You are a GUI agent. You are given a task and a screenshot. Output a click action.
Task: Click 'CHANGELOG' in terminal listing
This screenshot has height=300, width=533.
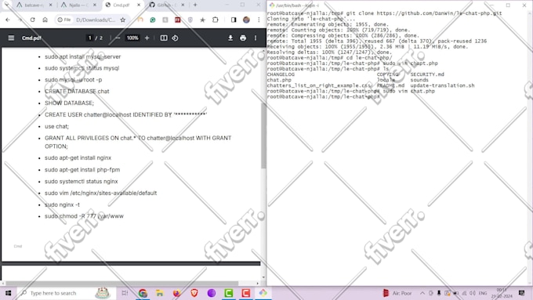(281, 74)
